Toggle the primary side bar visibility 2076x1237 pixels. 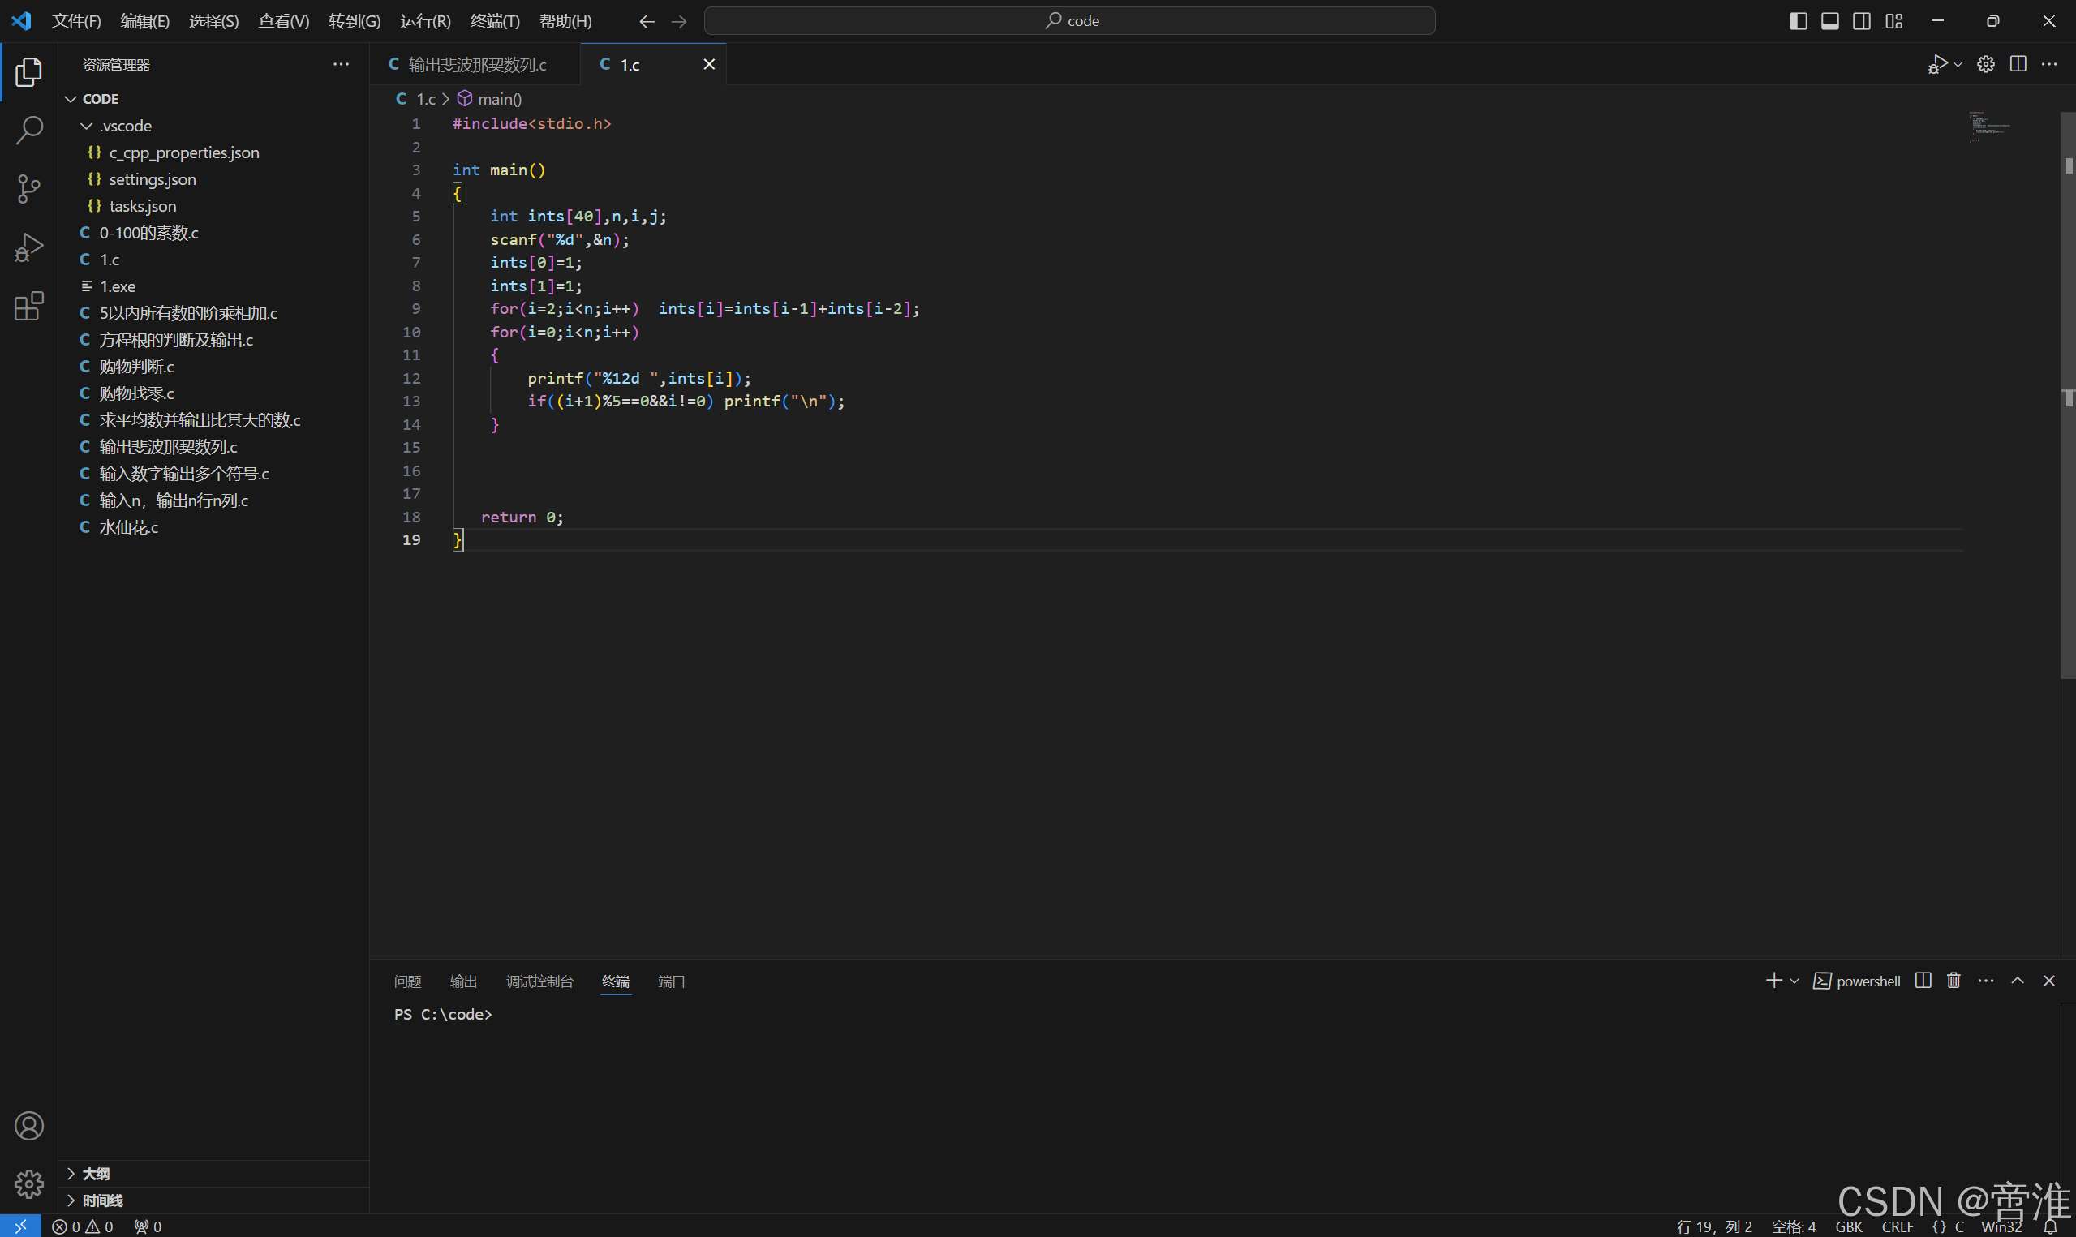(1798, 21)
